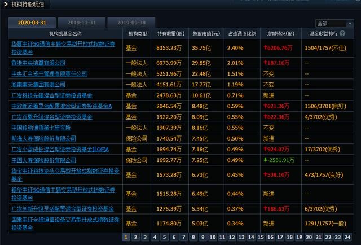Click the 1506/3701(良好) ranking cell
This screenshot has height=245, width=361.
pos(325,106)
